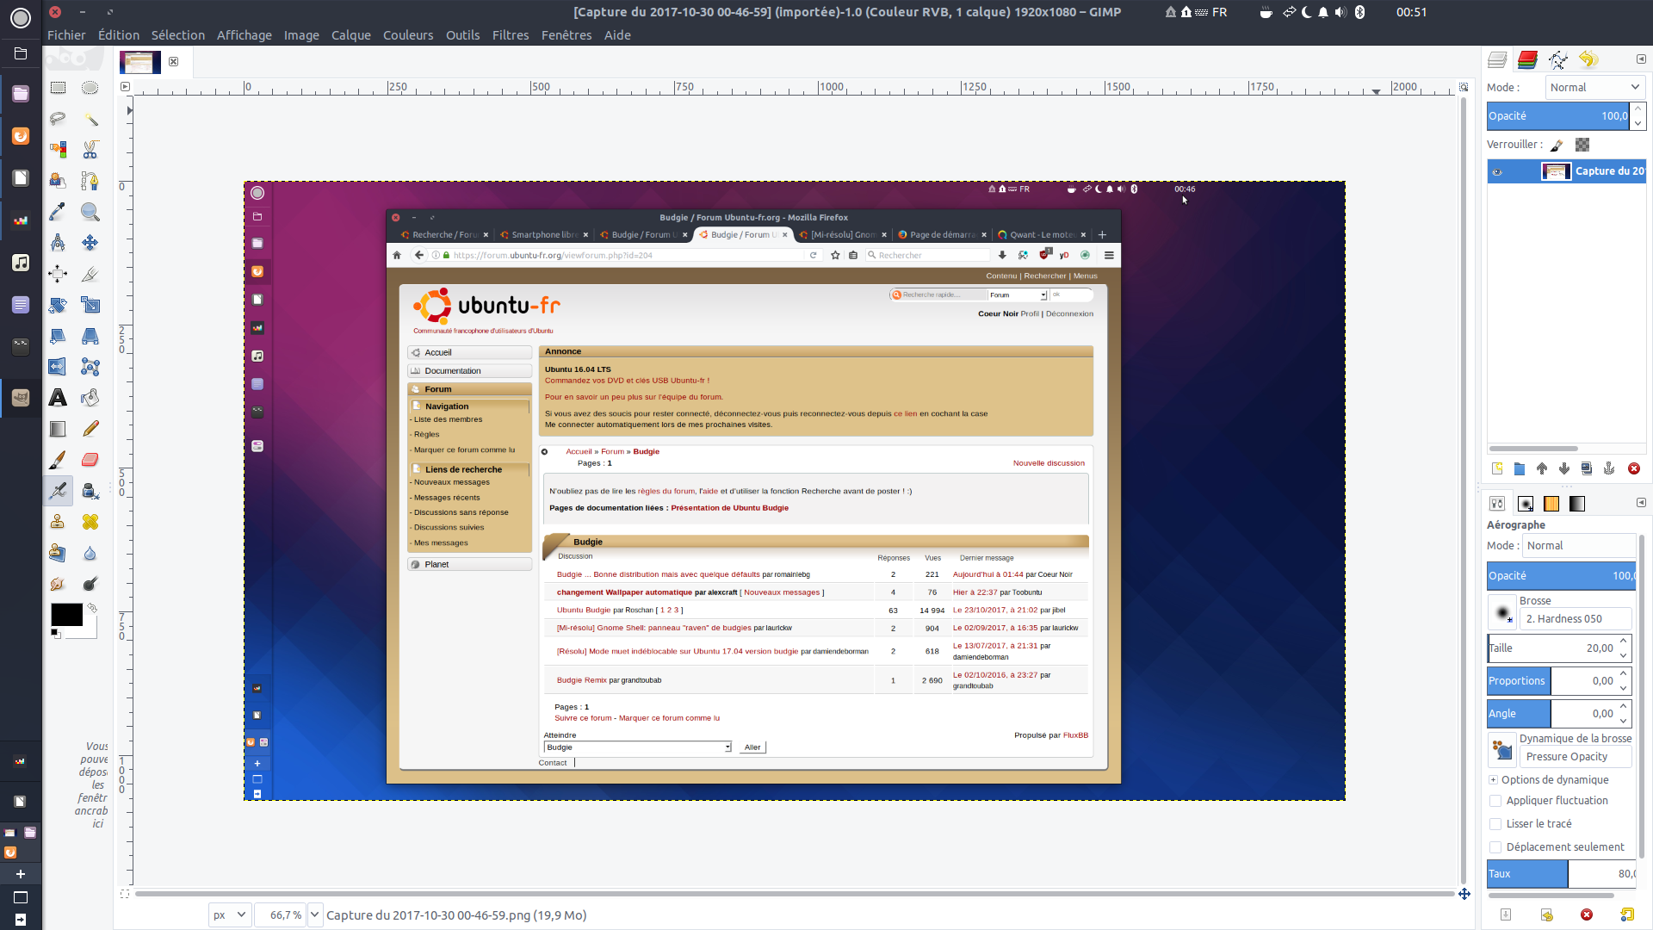Select the Rectangle Select tool
This screenshot has height=930, width=1653.
click(x=58, y=88)
